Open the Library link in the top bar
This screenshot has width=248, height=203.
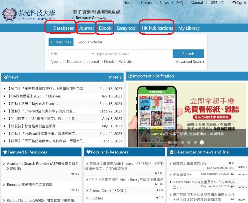(x=146, y=3)
